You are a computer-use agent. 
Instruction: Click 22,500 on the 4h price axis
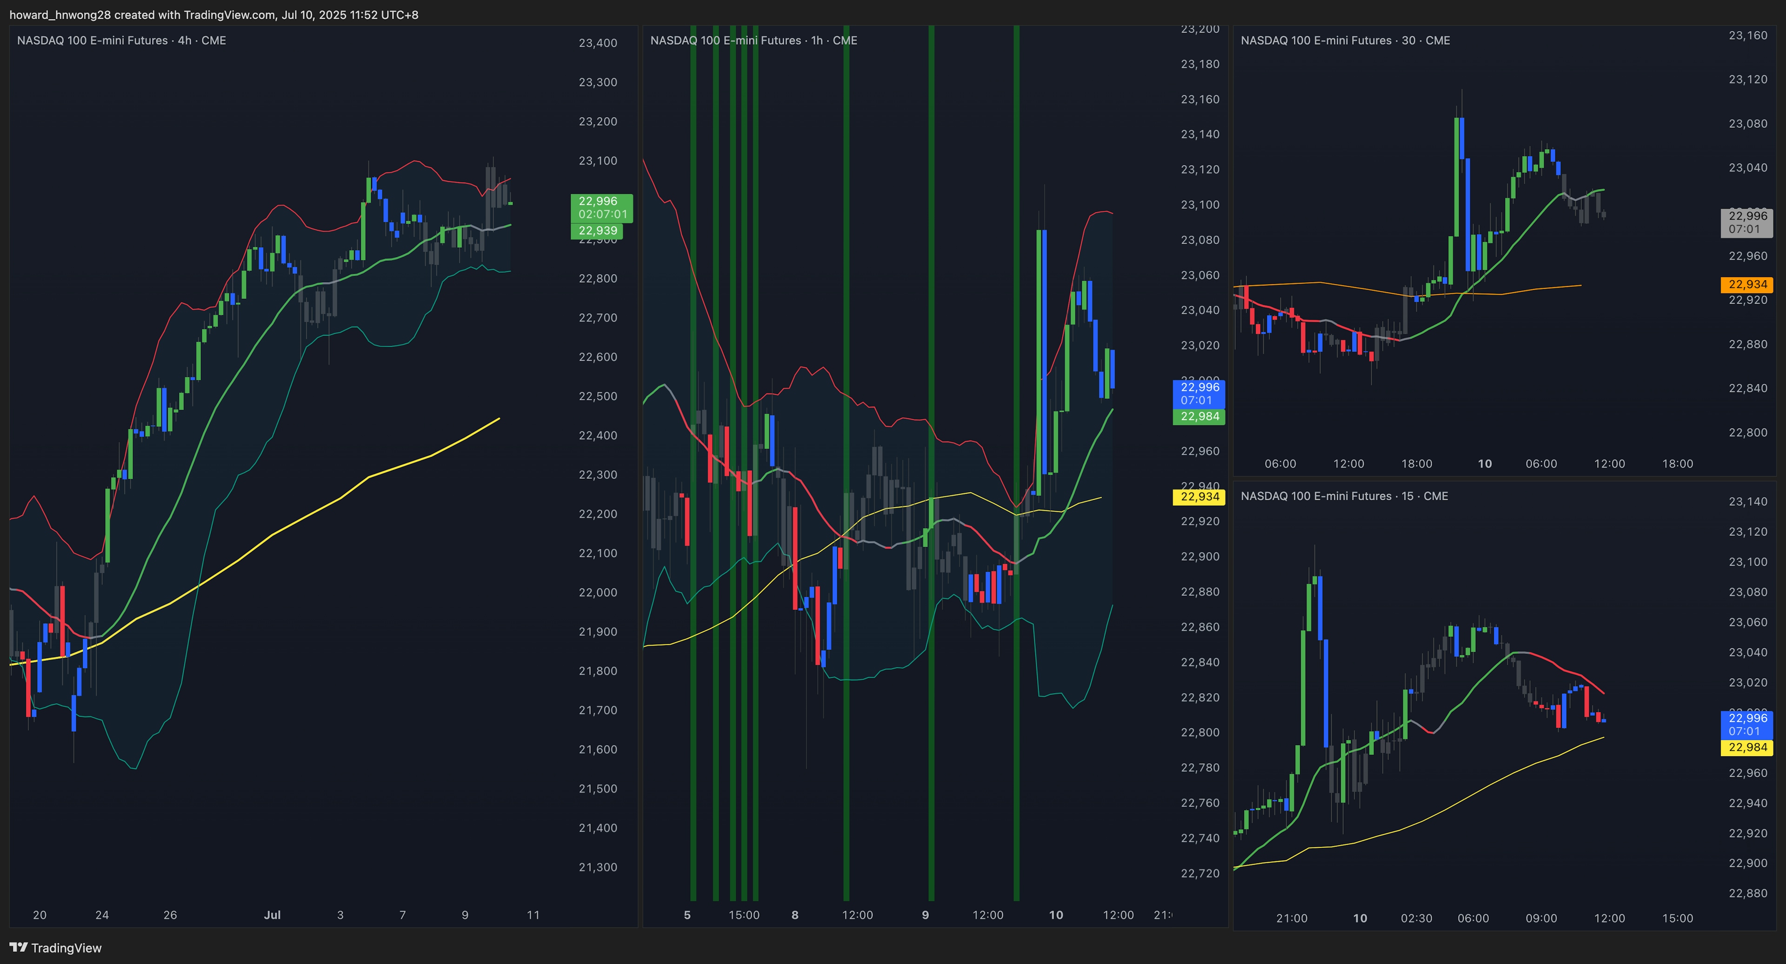[598, 396]
